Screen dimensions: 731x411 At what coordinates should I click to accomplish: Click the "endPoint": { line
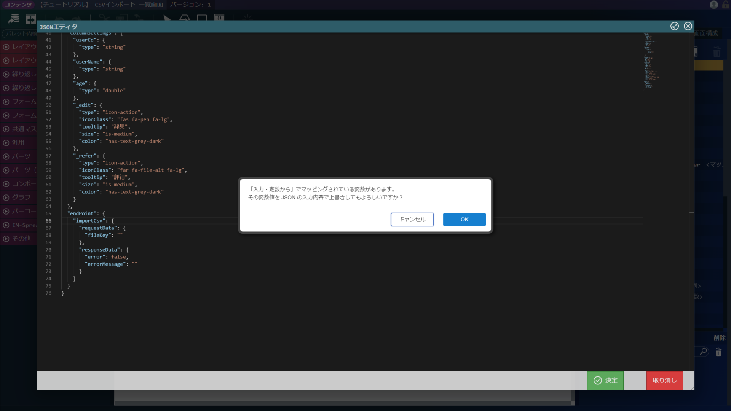[x=86, y=213]
